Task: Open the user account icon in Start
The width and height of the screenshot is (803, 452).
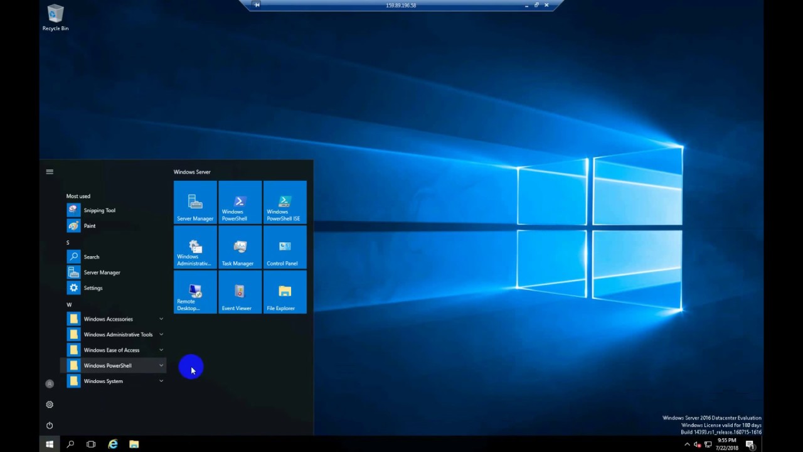Action: pos(50,384)
